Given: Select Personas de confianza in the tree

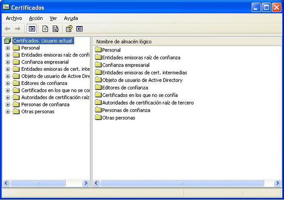Looking at the screenshot, I should click(x=45, y=105).
